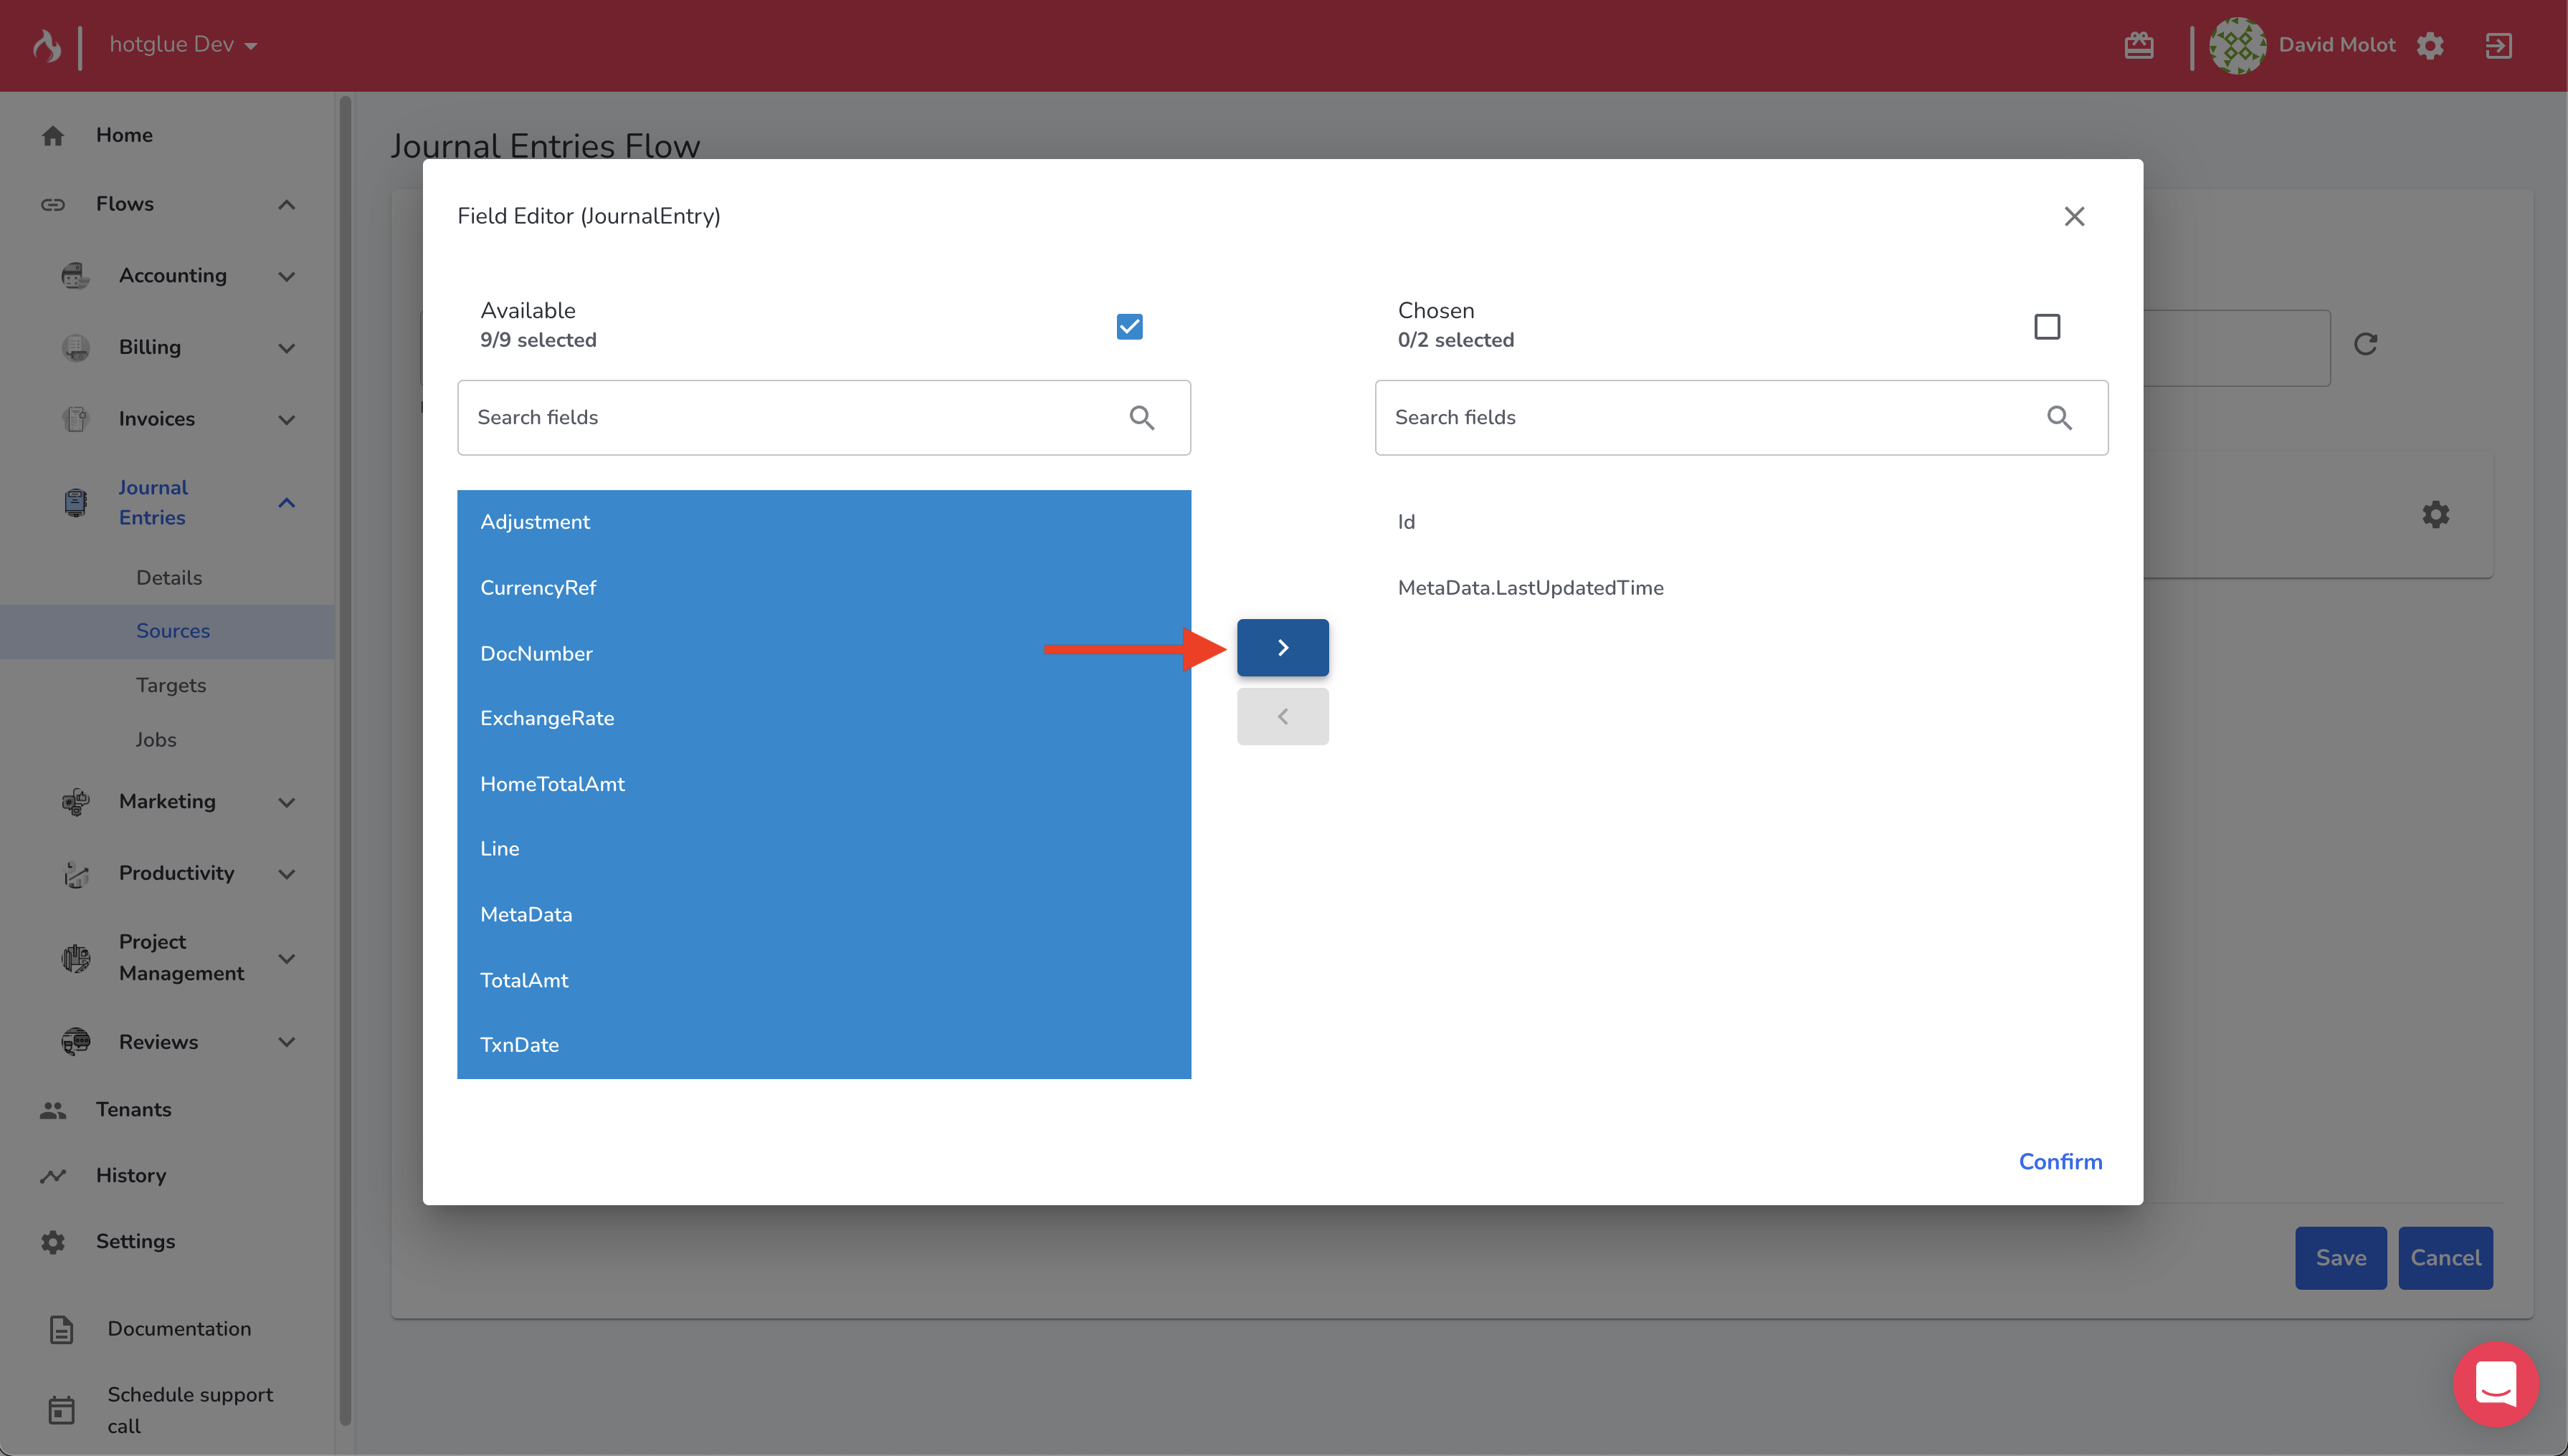Screen dimensions: 2568x1456
Task: Check the Chosen select-all checkbox
Action: [2047, 326]
